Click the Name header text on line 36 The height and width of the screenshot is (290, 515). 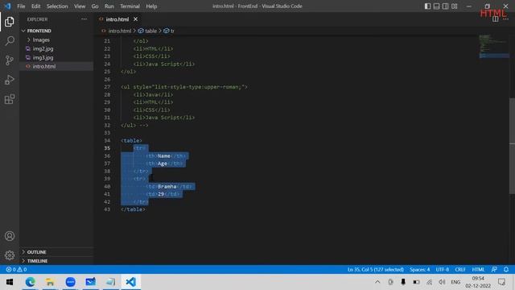164,155
